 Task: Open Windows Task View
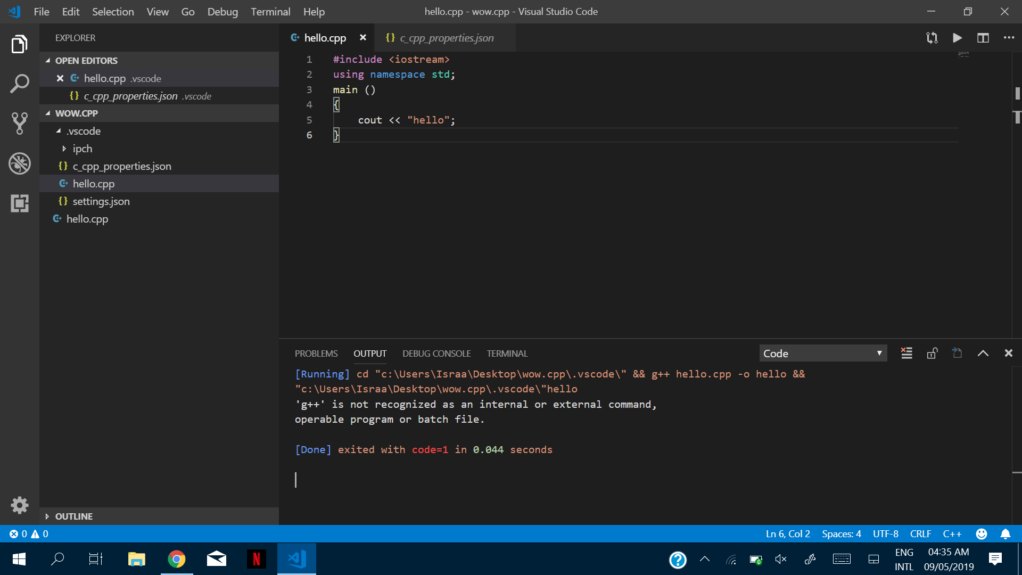(96, 559)
